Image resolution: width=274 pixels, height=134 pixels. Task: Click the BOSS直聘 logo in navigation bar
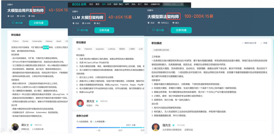(x=79, y=4)
